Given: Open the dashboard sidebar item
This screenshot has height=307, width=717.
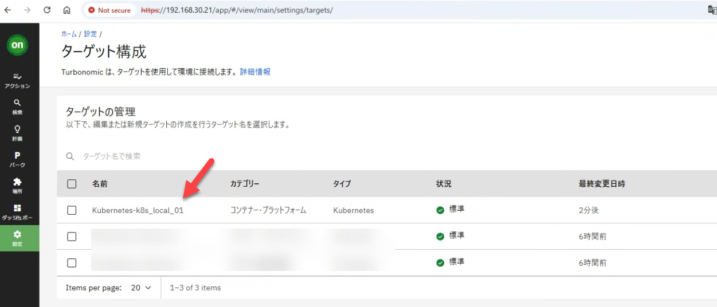Looking at the screenshot, I should point(17,212).
